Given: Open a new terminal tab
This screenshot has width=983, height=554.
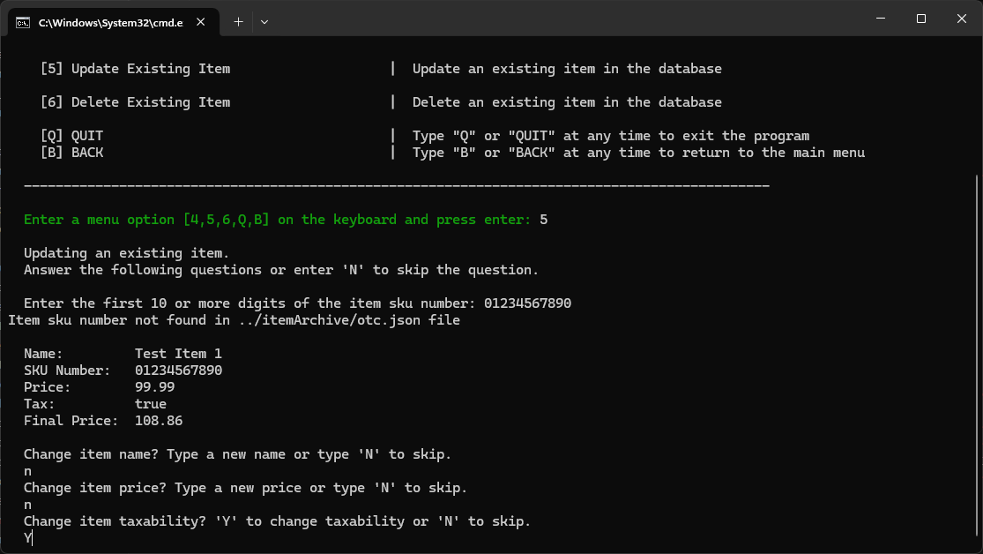Looking at the screenshot, I should [x=238, y=21].
